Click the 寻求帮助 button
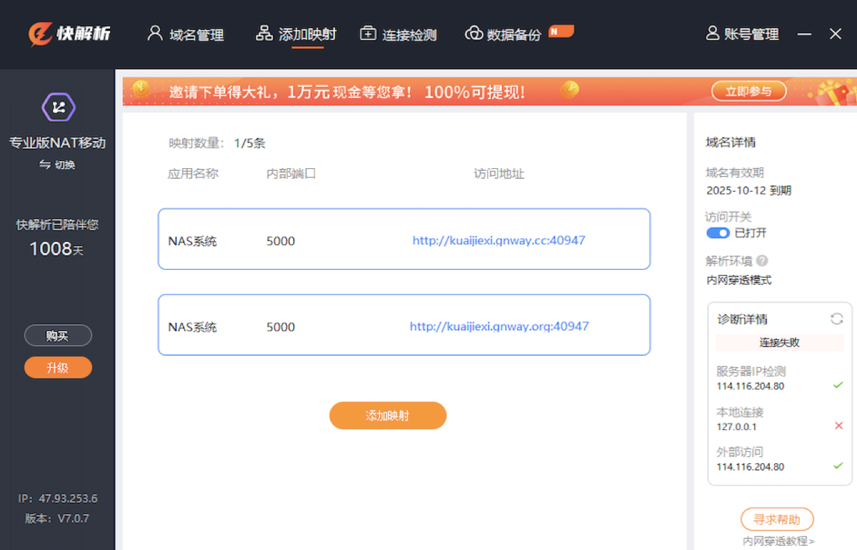The width and height of the screenshot is (857, 550). (x=777, y=519)
